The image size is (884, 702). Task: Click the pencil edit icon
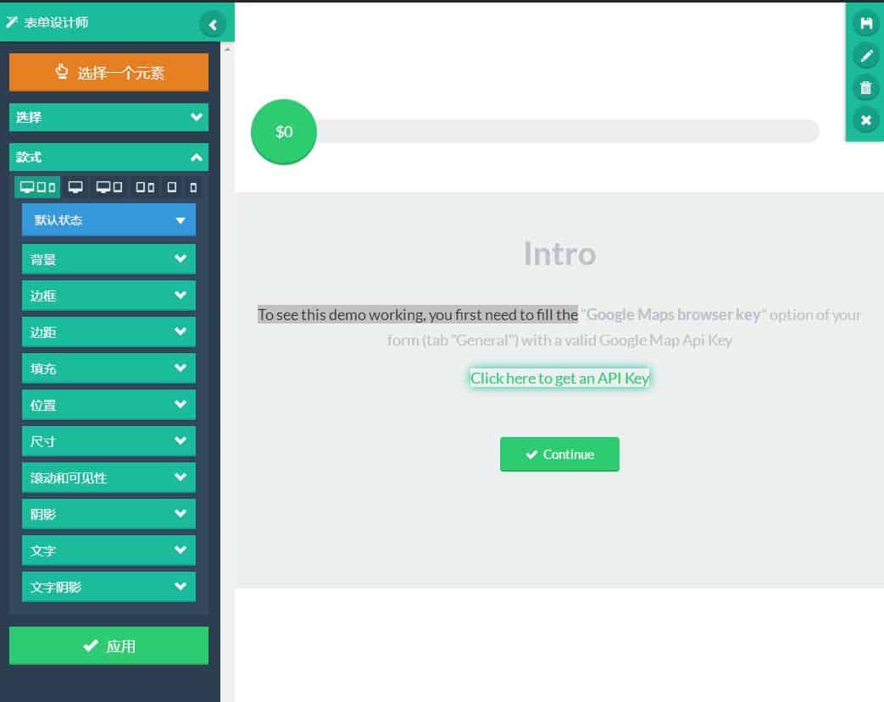pyautogui.click(x=866, y=56)
